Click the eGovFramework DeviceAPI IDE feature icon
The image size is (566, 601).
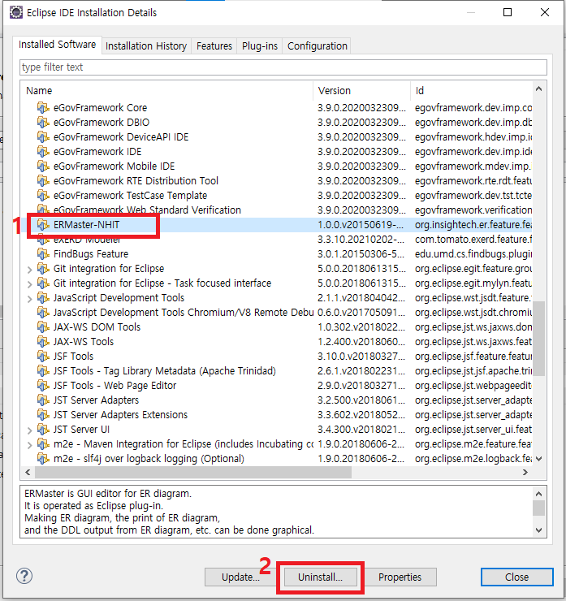(x=43, y=136)
